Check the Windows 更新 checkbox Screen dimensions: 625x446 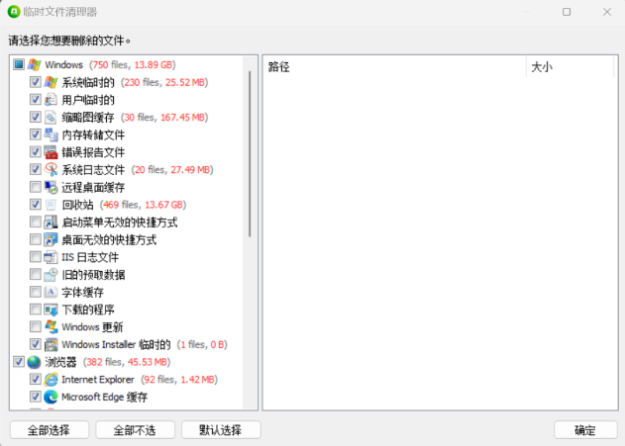click(x=36, y=326)
